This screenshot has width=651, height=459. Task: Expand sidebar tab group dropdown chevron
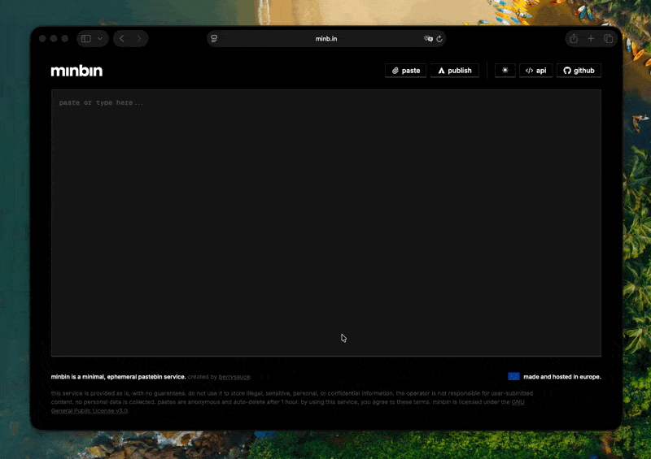pyautogui.click(x=101, y=38)
